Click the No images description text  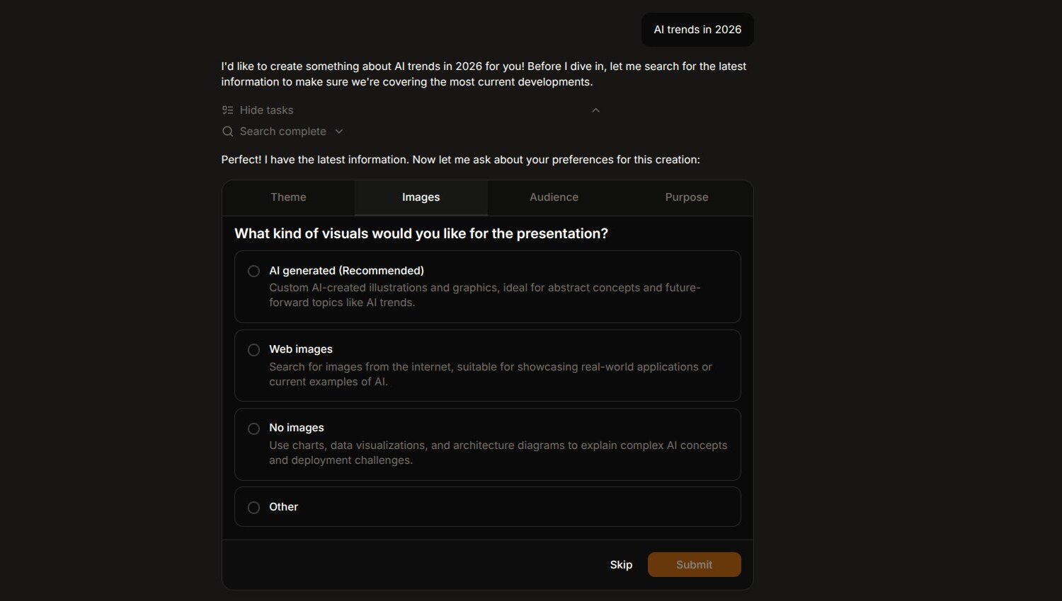point(498,453)
